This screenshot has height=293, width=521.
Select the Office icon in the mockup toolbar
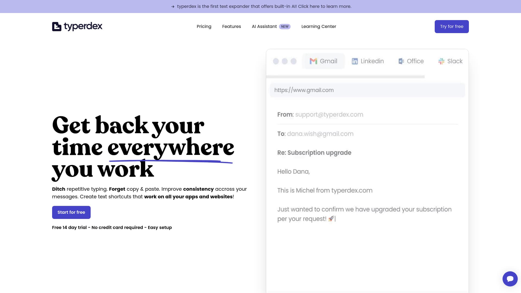point(401,61)
